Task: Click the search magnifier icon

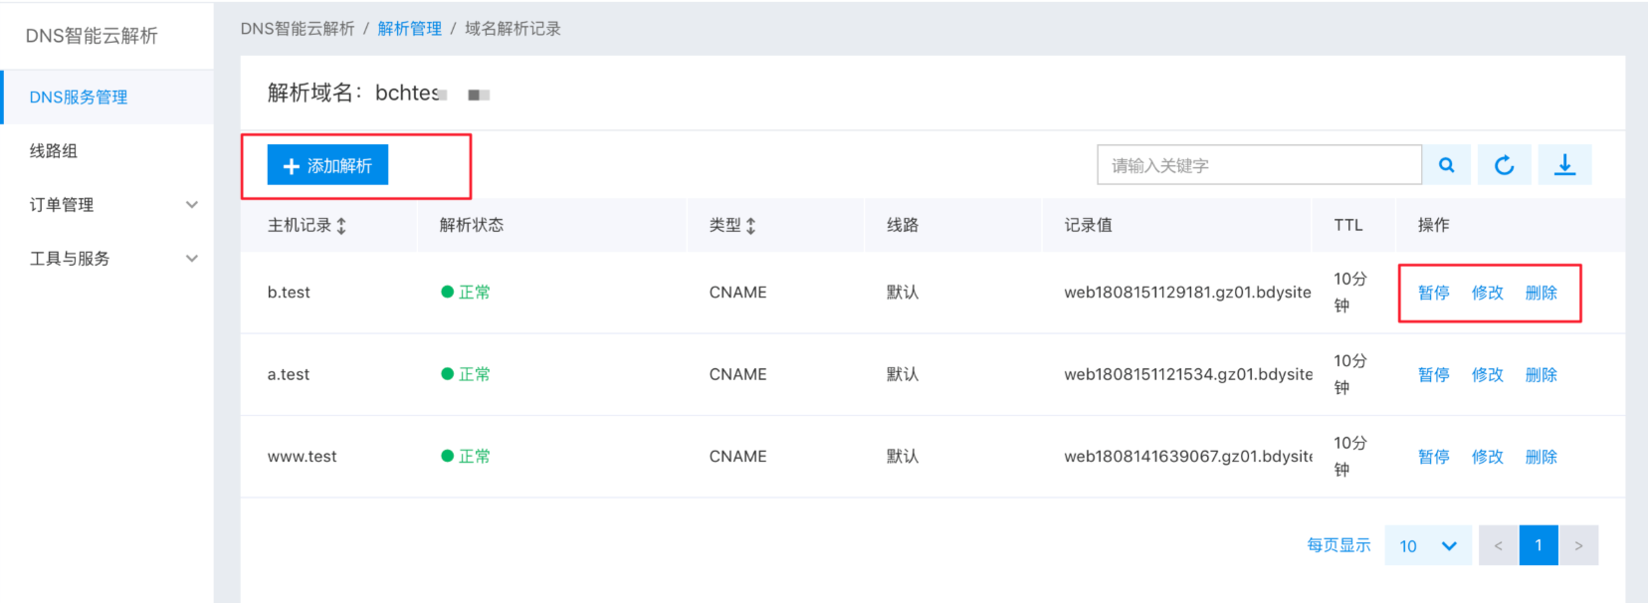Action: click(x=1447, y=165)
